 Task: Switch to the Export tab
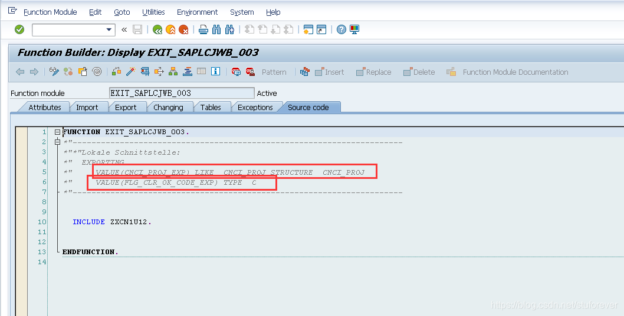point(126,107)
